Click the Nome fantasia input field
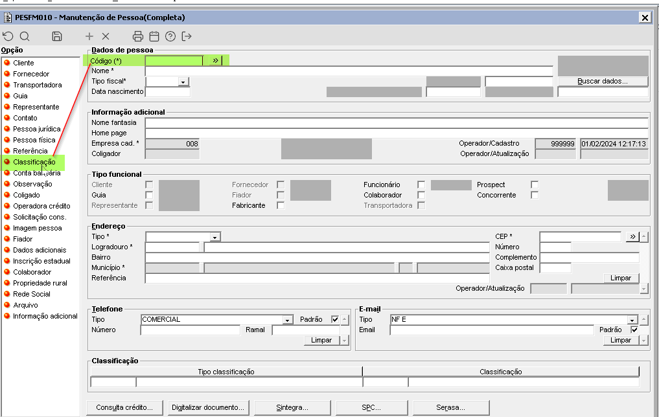This screenshot has width=659, height=417. [x=397, y=122]
